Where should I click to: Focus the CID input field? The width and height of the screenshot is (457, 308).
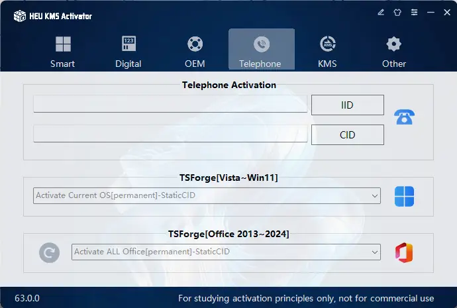coord(170,134)
